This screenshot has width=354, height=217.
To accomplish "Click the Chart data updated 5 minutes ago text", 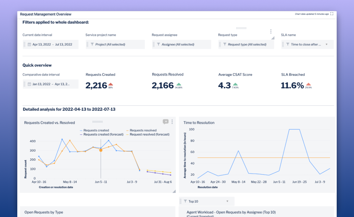I will (312, 14).
